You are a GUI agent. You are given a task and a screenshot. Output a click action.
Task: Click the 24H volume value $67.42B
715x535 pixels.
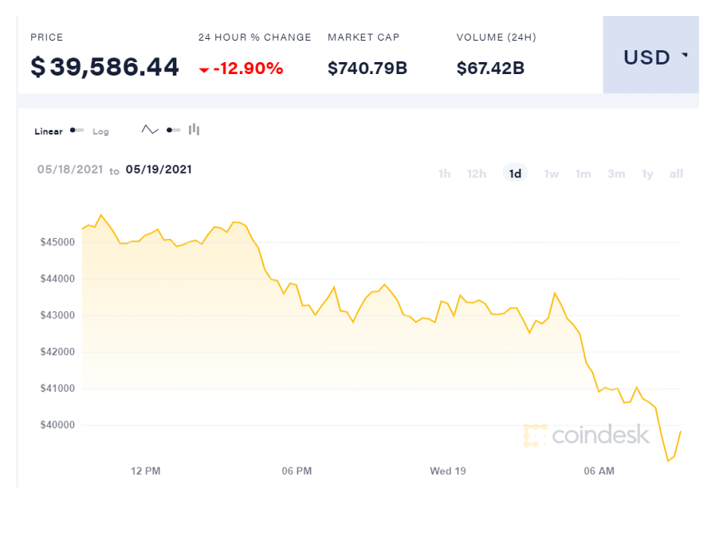click(x=490, y=68)
